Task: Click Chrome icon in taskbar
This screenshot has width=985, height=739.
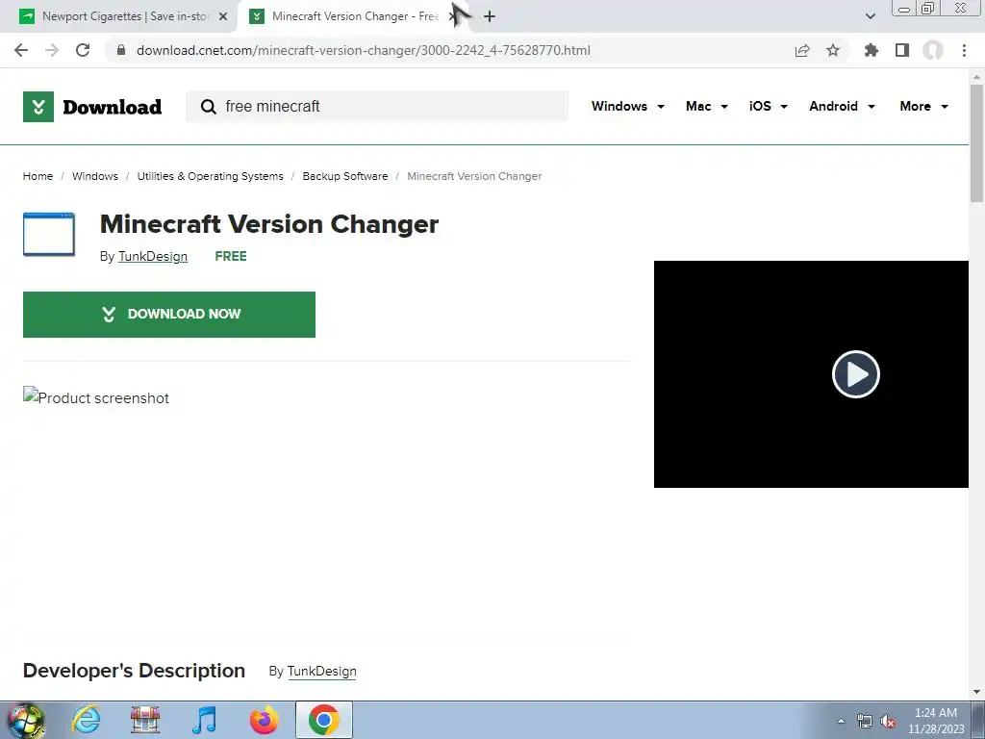Action: tap(323, 720)
